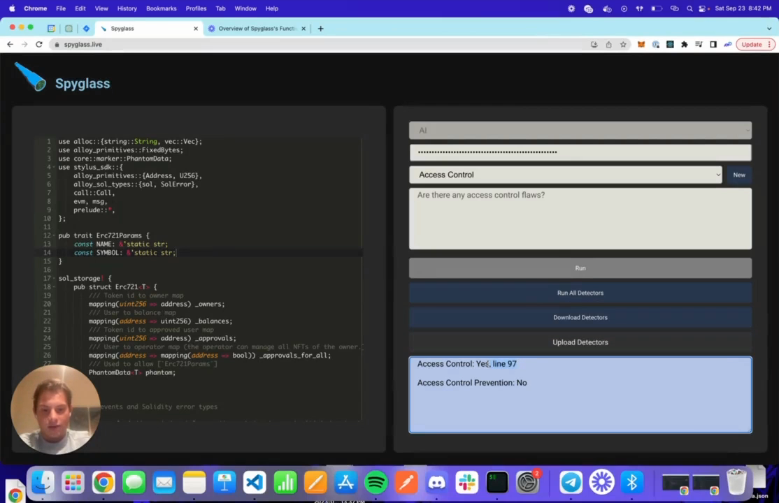Close the Overview of Spyglass's Functions tab

[x=303, y=29]
